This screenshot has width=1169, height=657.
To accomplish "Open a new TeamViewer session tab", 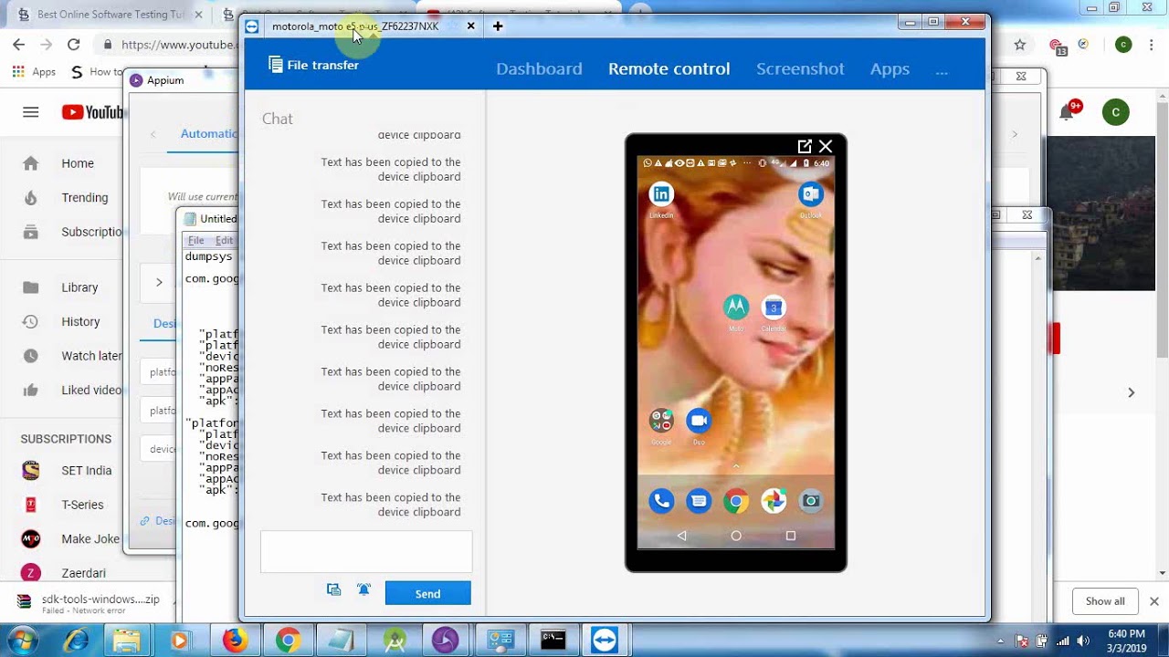I will coord(498,26).
